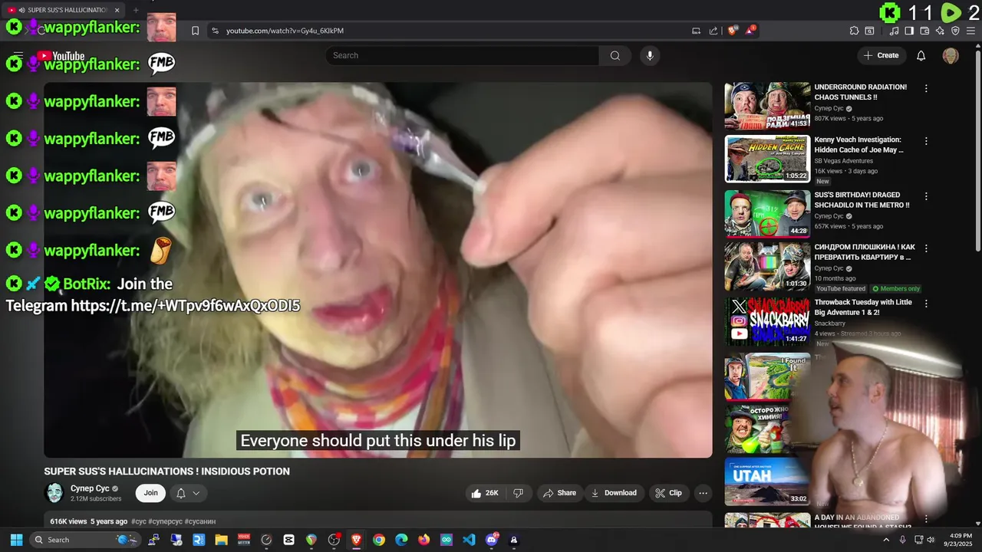Open the Супер Сус channel avatar

click(x=54, y=493)
